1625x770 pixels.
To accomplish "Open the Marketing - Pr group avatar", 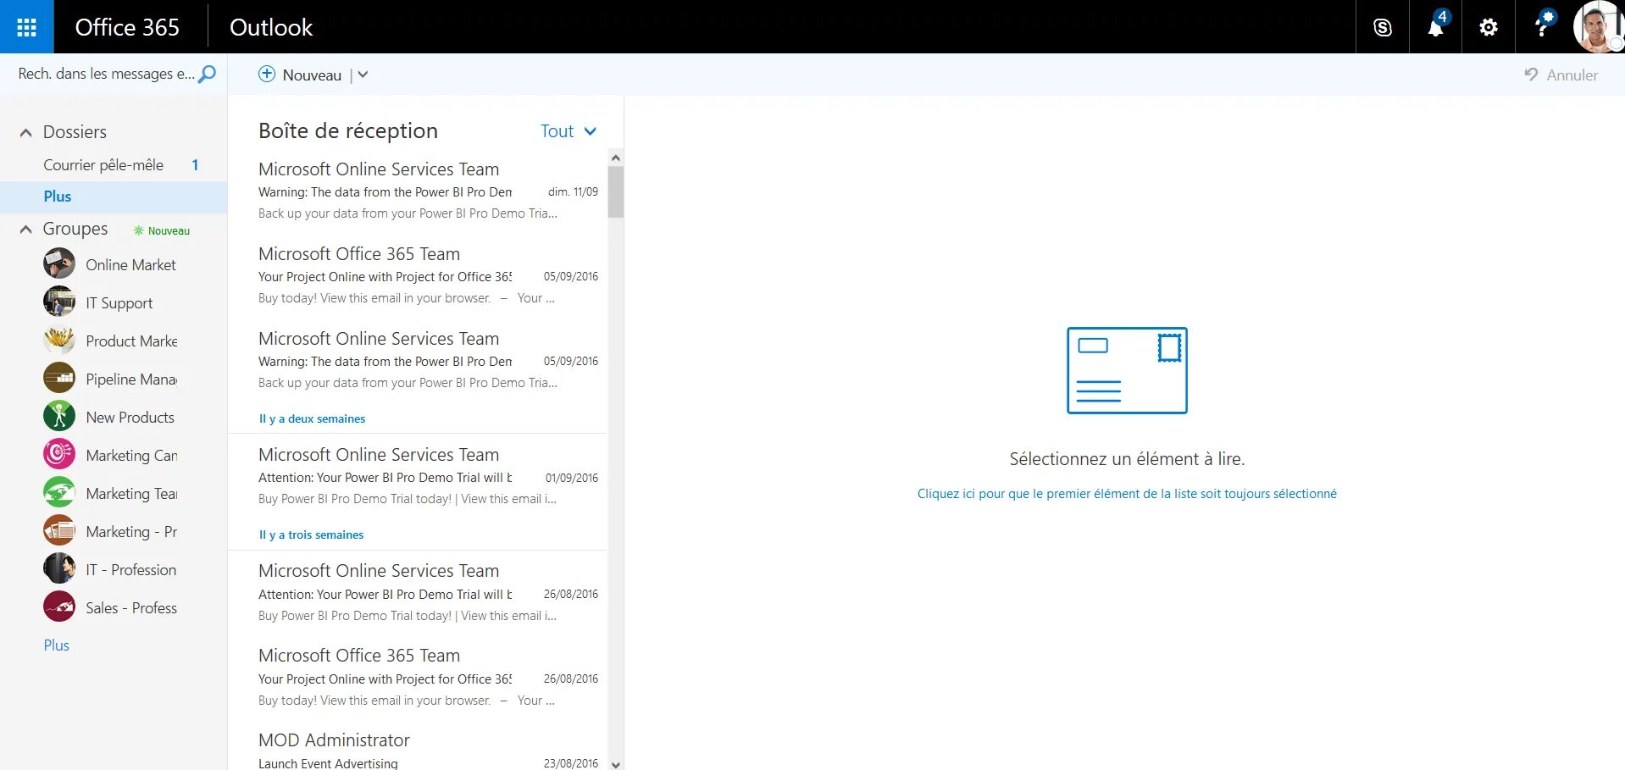I will tap(59, 530).
